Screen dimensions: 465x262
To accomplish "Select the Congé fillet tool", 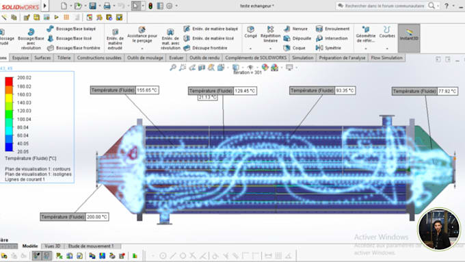I will pyautogui.click(x=250, y=31).
